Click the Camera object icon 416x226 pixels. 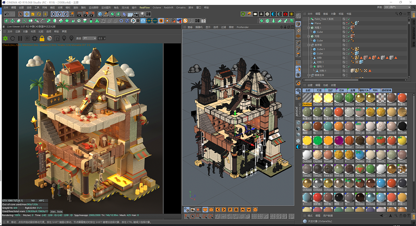[x=136, y=14]
